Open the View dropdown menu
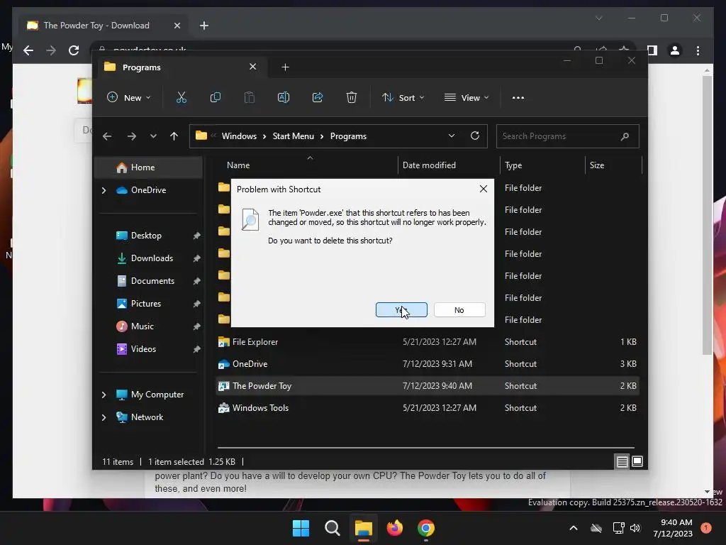The image size is (726, 545). 467,98
